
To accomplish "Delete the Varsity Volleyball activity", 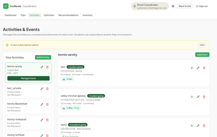I will coord(47,120).
